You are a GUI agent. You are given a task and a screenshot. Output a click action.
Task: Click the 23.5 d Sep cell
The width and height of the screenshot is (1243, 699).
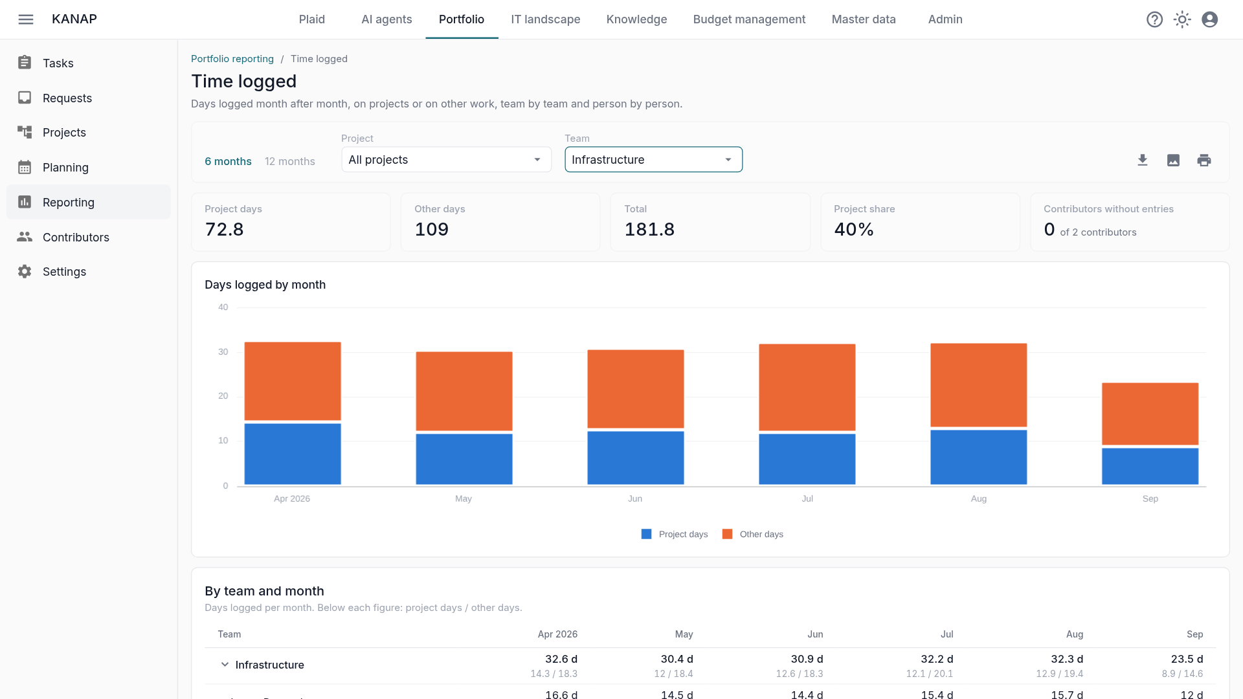(1187, 659)
